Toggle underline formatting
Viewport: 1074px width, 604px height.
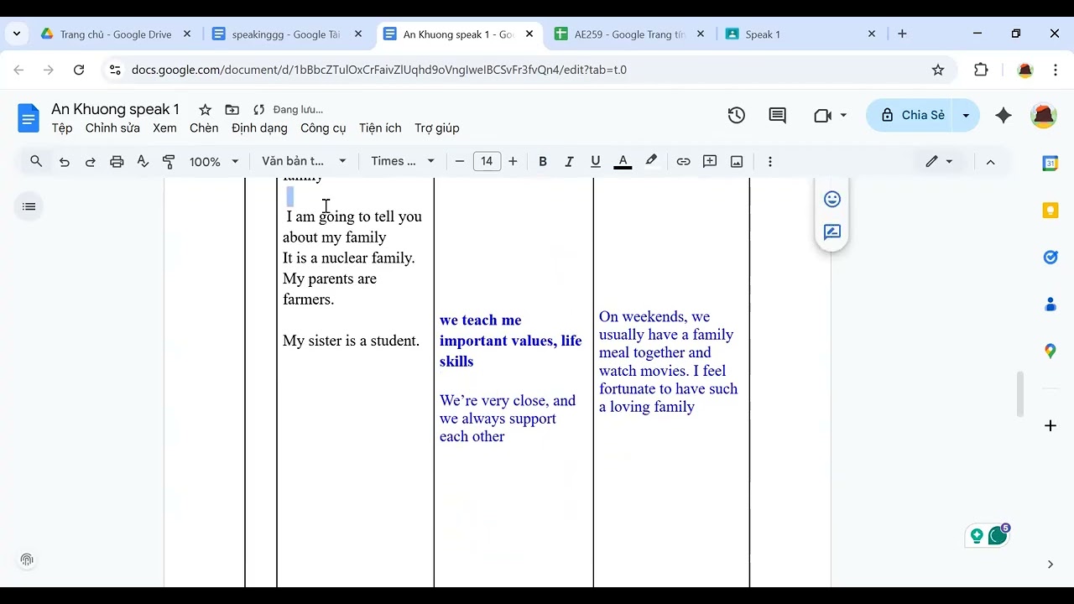(596, 161)
